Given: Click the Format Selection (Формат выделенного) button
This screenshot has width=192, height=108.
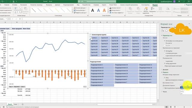Looking at the screenshot, I should pos(6,10).
